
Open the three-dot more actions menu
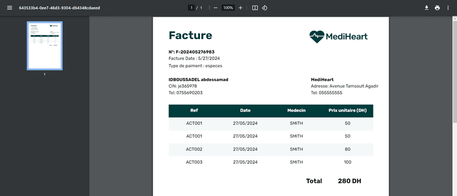tap(448, 8)
